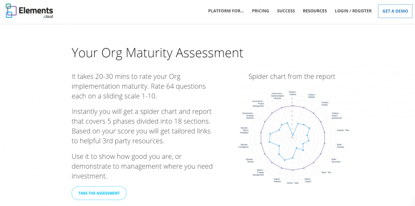This screenshot has height=206, width=415.
Task: Click the Take the Assessment button
Action: tap(99, 193)
